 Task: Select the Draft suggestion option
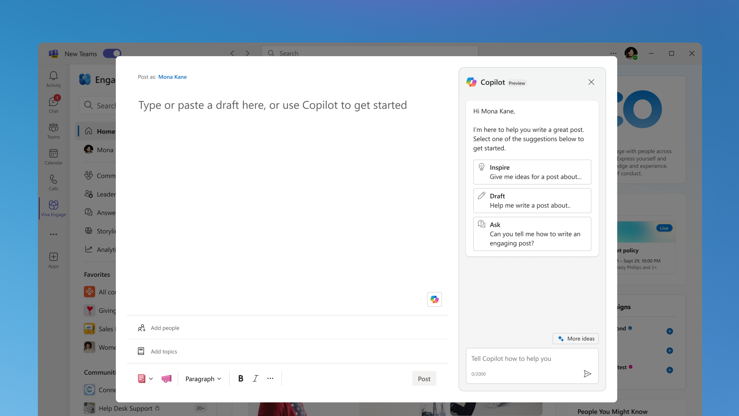[531, 200]
